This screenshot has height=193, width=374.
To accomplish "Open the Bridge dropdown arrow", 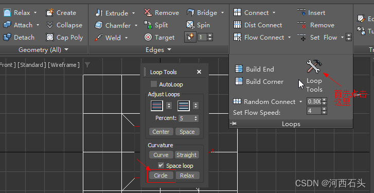I will 223,12.
